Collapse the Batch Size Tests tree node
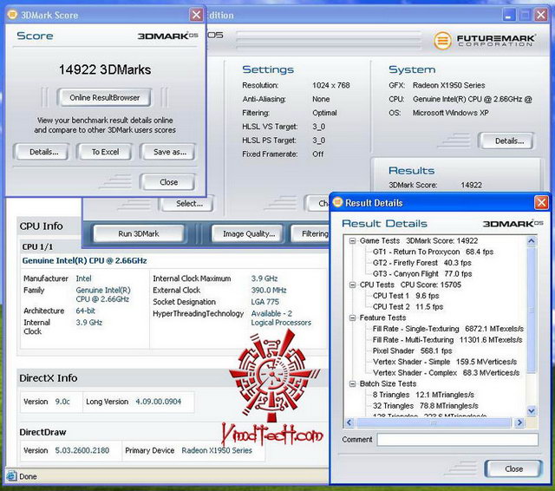The width and height of the screenshot is (555, 491). [x=352, y=384]
